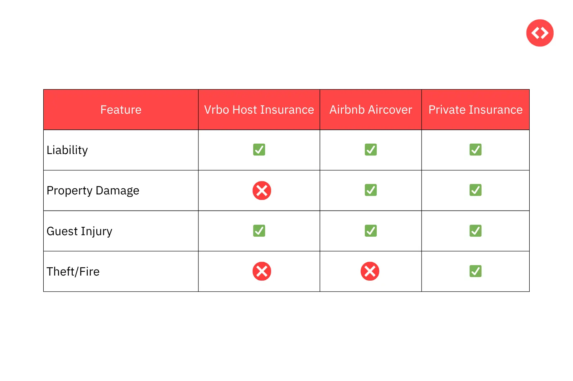Select the Airbnb Aircover column header
The image size is (573, 381).
pos(371,110)
